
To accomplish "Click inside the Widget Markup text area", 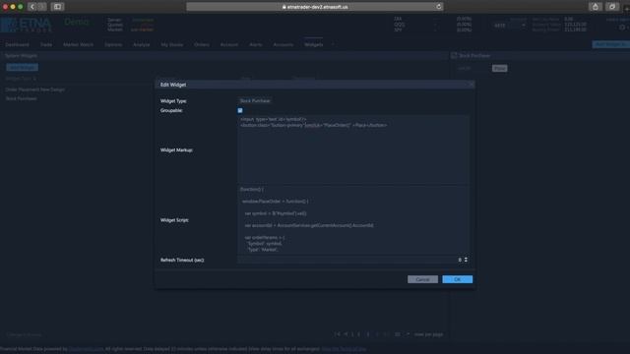I will coord(353,149).
